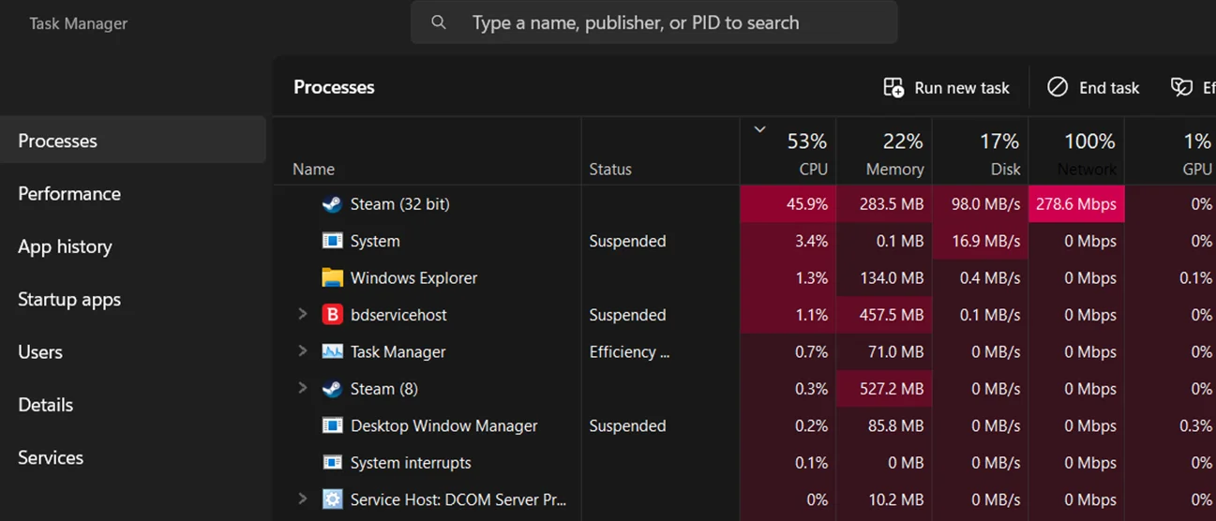Image resolution: width=1216 pixels, height=521 pixels.
Task: Expand the bdservicehost process group
Action: pos(302,314)
